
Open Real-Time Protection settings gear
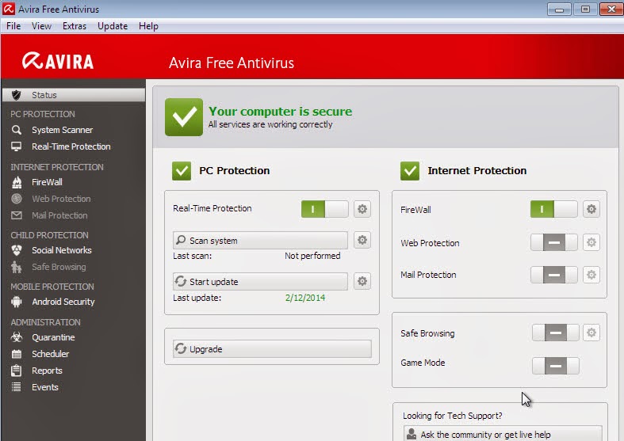point(362,209)
